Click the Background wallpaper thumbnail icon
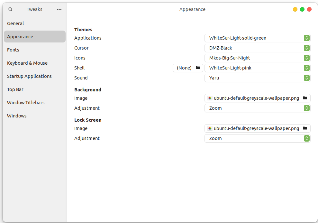The image size is (318, 223). click(x=210, y=98)
